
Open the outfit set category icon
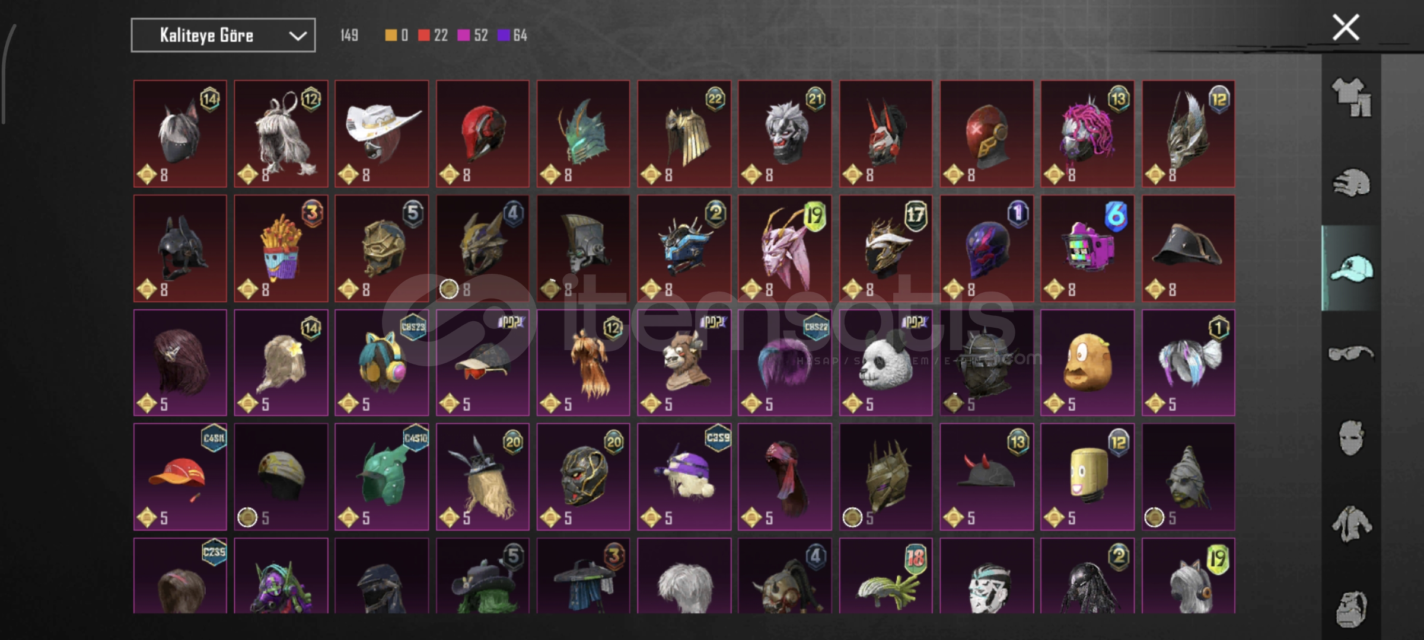[1351, 97]
